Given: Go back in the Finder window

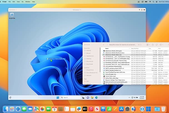Looking at the screenshot, I should tap(104, 45).
